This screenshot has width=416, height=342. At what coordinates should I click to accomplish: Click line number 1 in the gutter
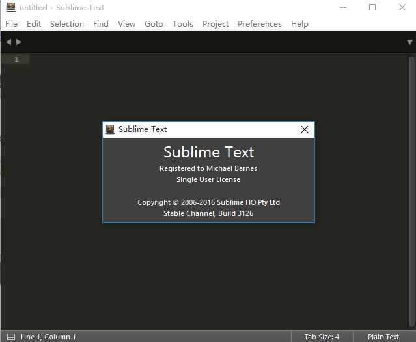tap(16, 59)
